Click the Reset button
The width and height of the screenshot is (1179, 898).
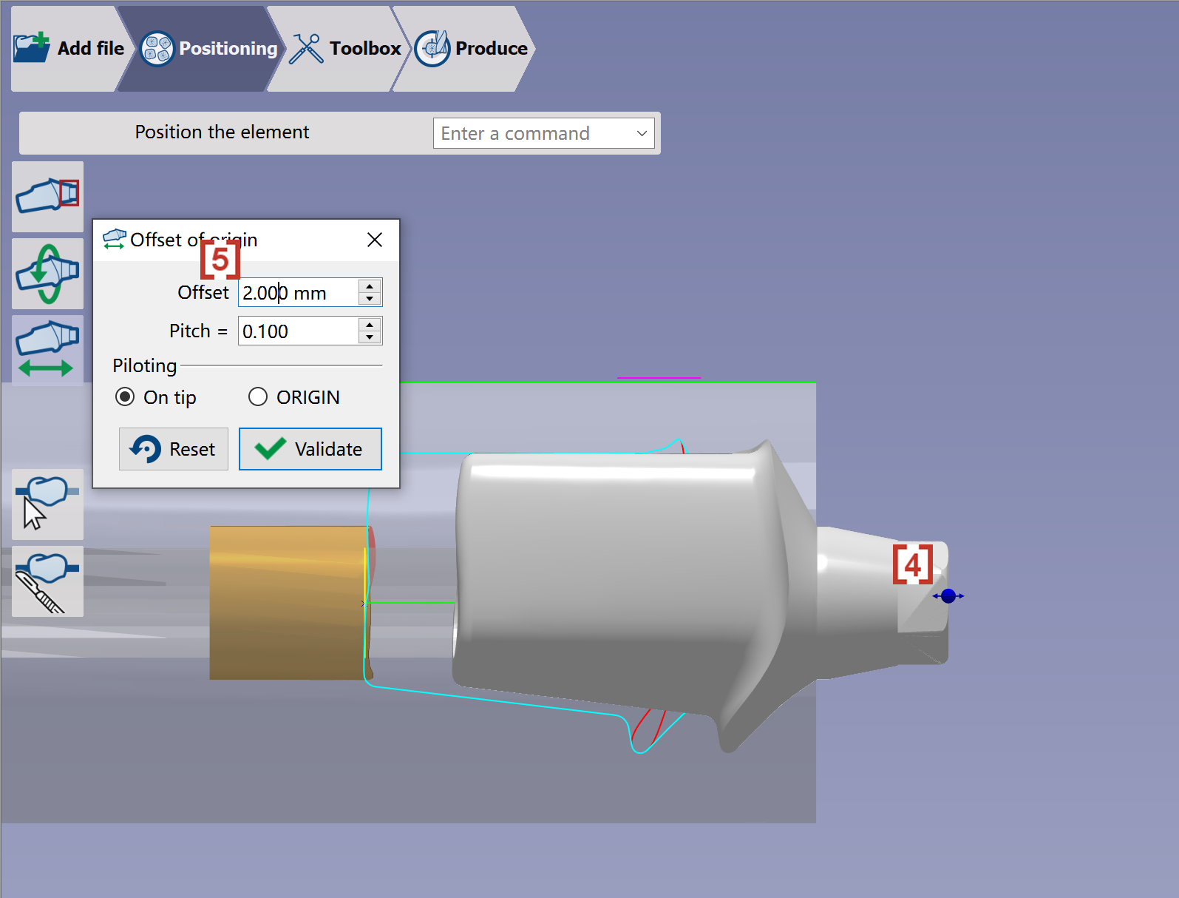click(x=174, y=449)
